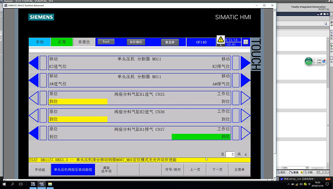
Task: Open the 单头压机阀座压装功能组 group
Action: click(73, 170)
